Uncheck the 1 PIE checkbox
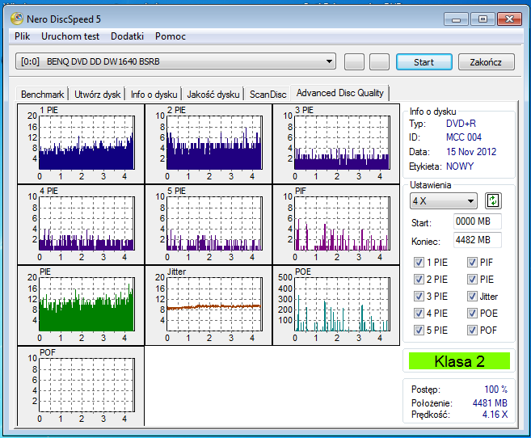 click(x=419, y=263)
